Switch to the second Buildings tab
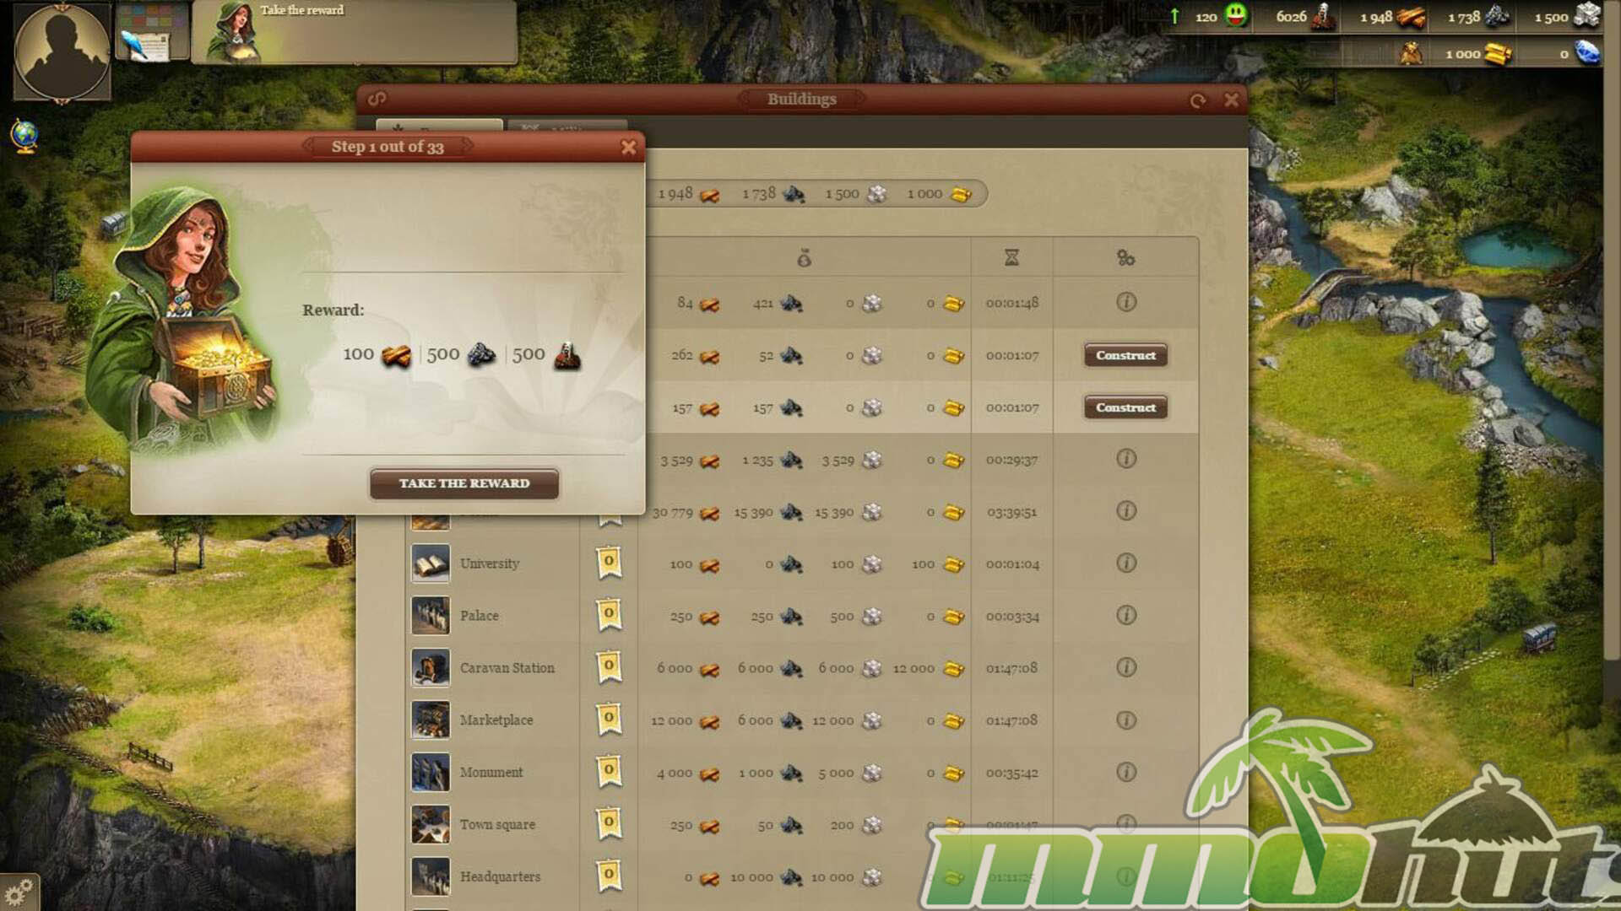 pos(567,127)
